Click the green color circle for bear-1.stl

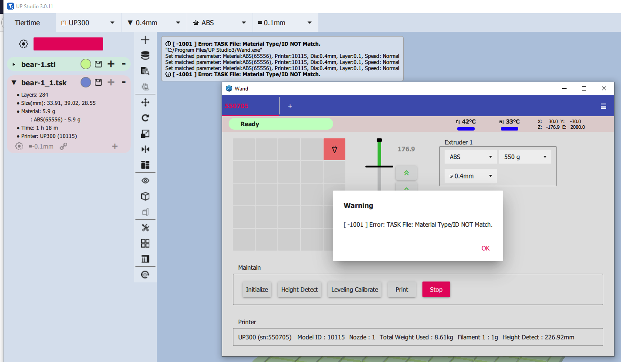pyautogui.click(x=86, y=64)
